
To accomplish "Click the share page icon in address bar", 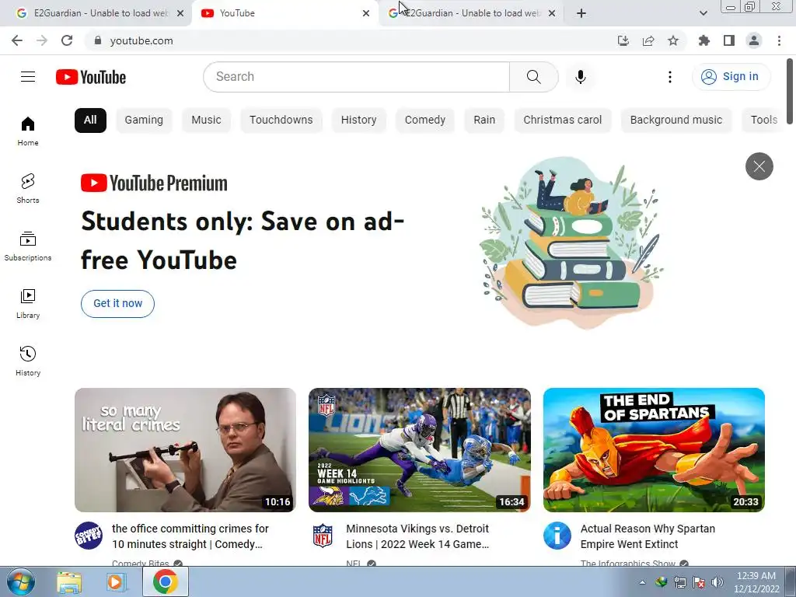I will 648,40.
